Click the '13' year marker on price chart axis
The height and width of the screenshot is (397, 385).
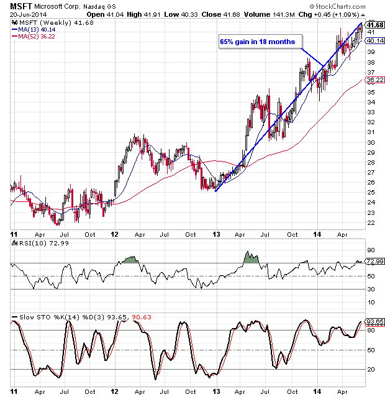215,235
